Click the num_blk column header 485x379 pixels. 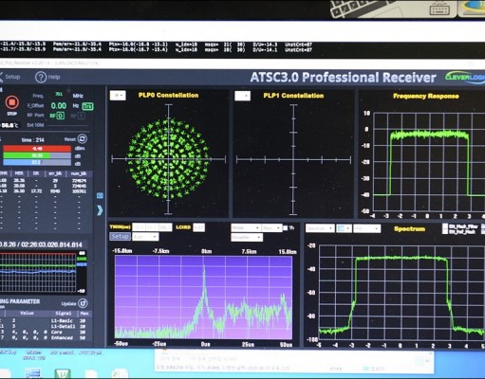pos(79,173)
